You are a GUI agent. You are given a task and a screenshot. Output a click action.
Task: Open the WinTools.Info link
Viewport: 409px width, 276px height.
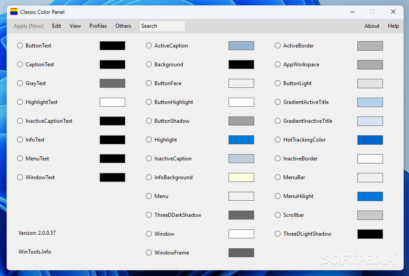click(35, 252)
